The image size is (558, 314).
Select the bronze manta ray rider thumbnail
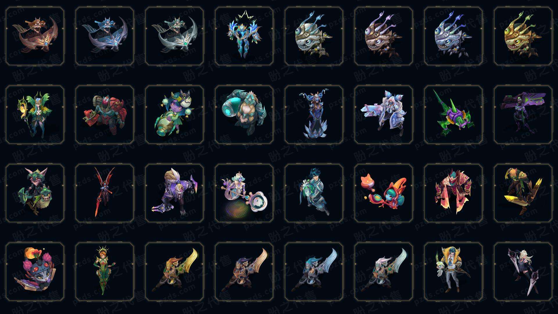pyautogui.click(x=35, y=36)
